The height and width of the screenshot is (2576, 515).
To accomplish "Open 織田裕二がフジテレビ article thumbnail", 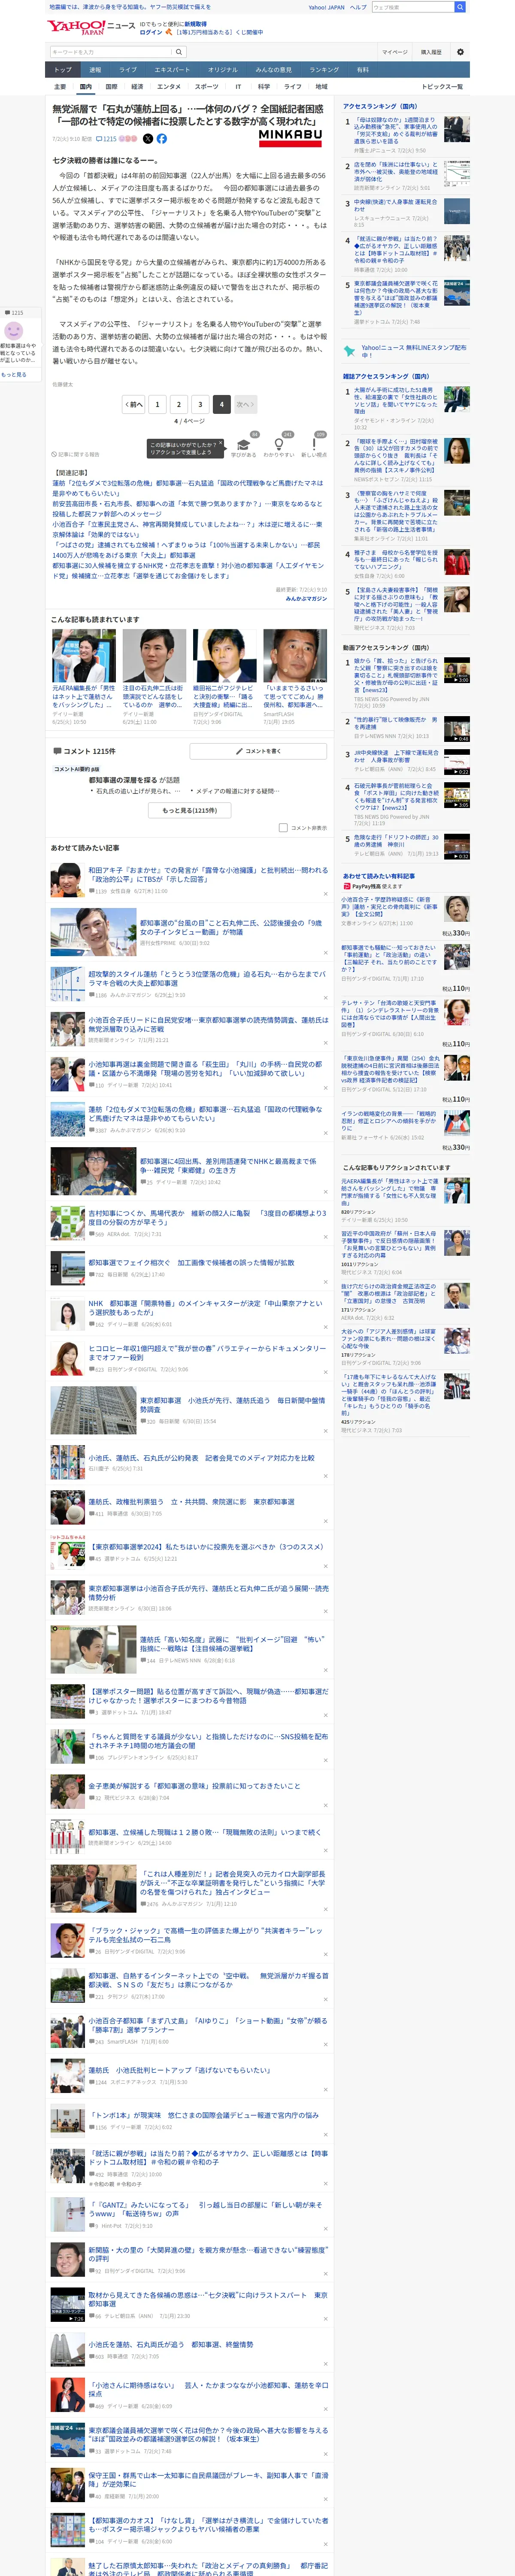I will [x=224, y=656].
